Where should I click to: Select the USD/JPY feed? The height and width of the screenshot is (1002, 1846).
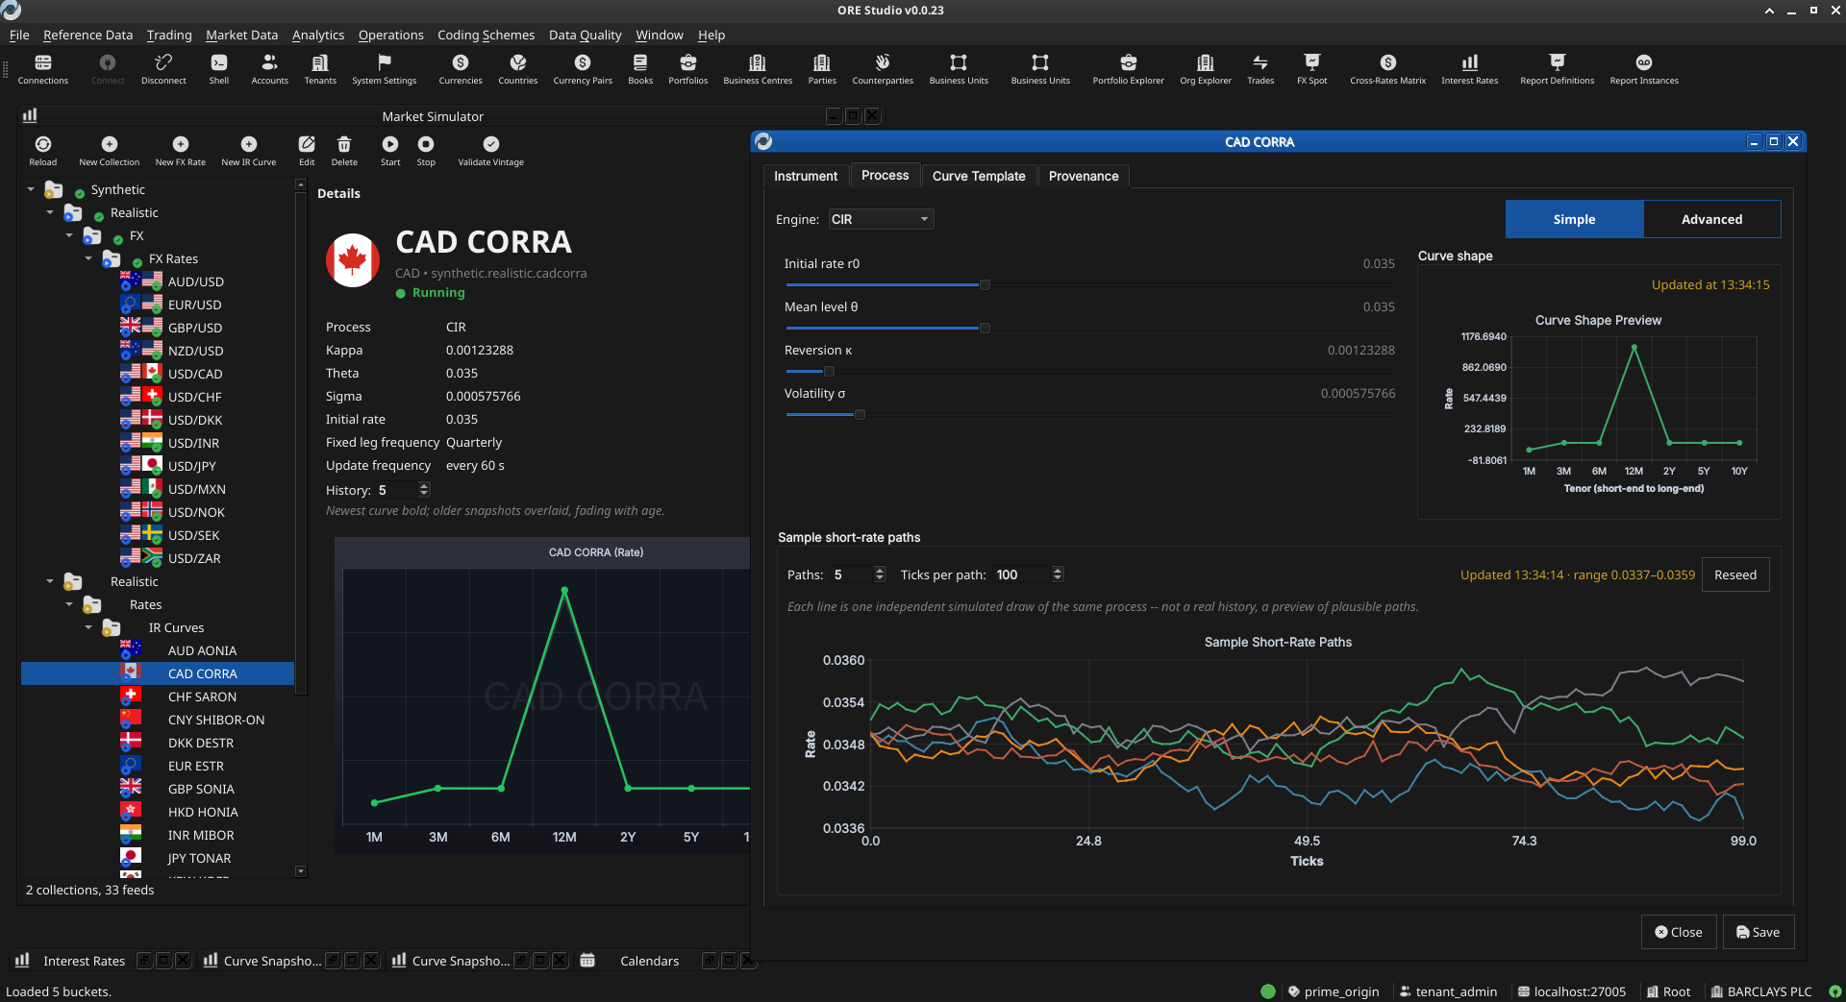(x=192, y=466)
